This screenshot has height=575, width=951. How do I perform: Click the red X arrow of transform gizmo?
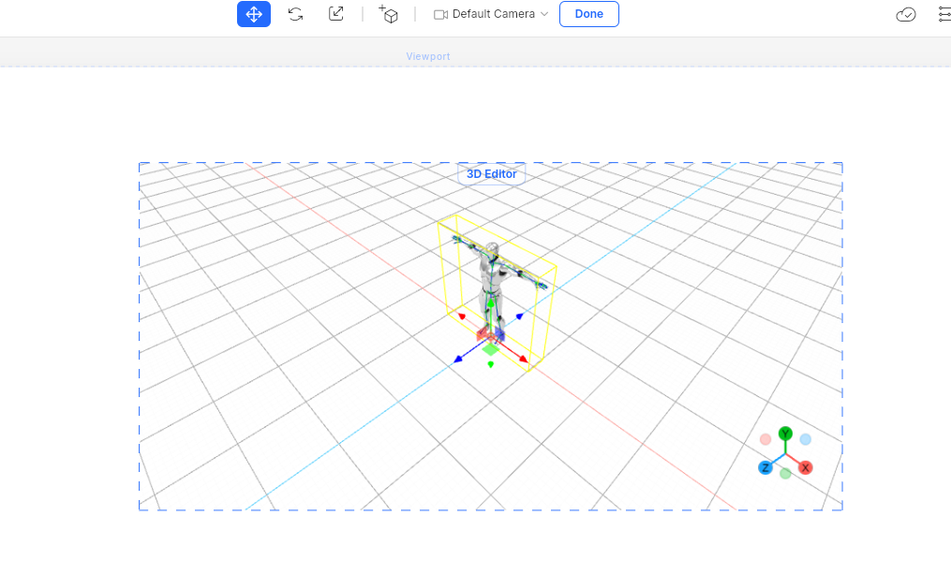(523, 360)
